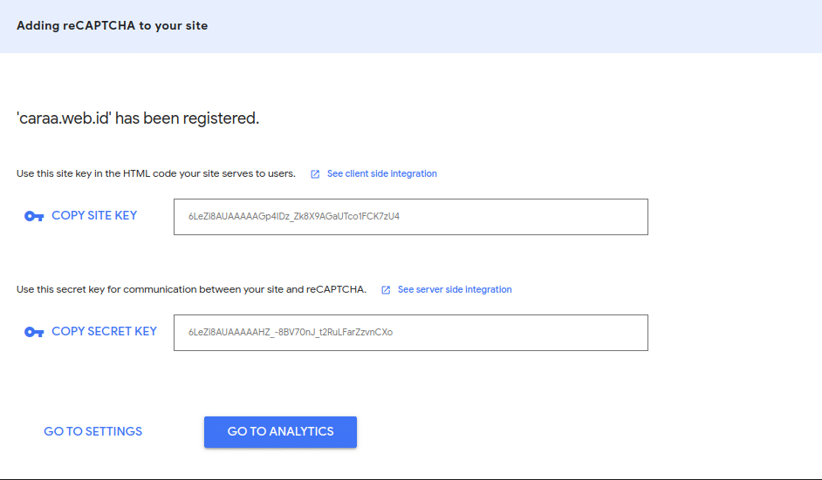Click the text 'Use this secret key for communication'
The image size is (822, 480).
point(106,289)
